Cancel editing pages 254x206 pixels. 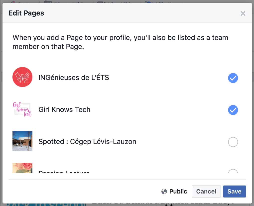click(206, 191)
